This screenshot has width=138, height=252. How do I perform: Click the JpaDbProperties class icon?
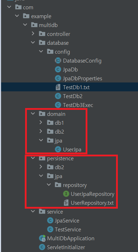coord(58,79)
